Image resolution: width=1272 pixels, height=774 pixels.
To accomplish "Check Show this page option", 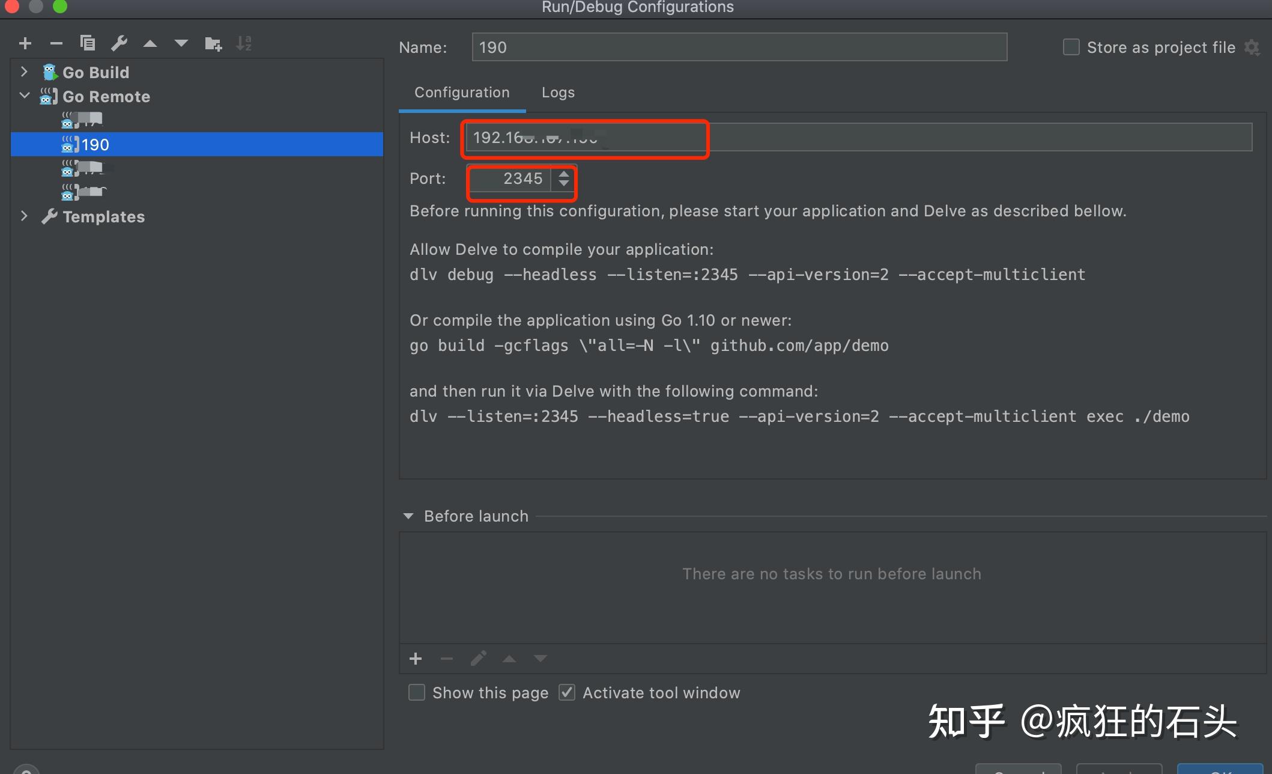I will (x=417, y=692).
